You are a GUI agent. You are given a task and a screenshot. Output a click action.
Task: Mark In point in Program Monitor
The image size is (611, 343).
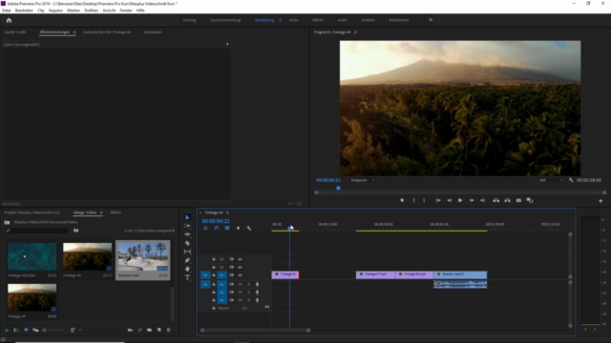[x=413, y=200]
